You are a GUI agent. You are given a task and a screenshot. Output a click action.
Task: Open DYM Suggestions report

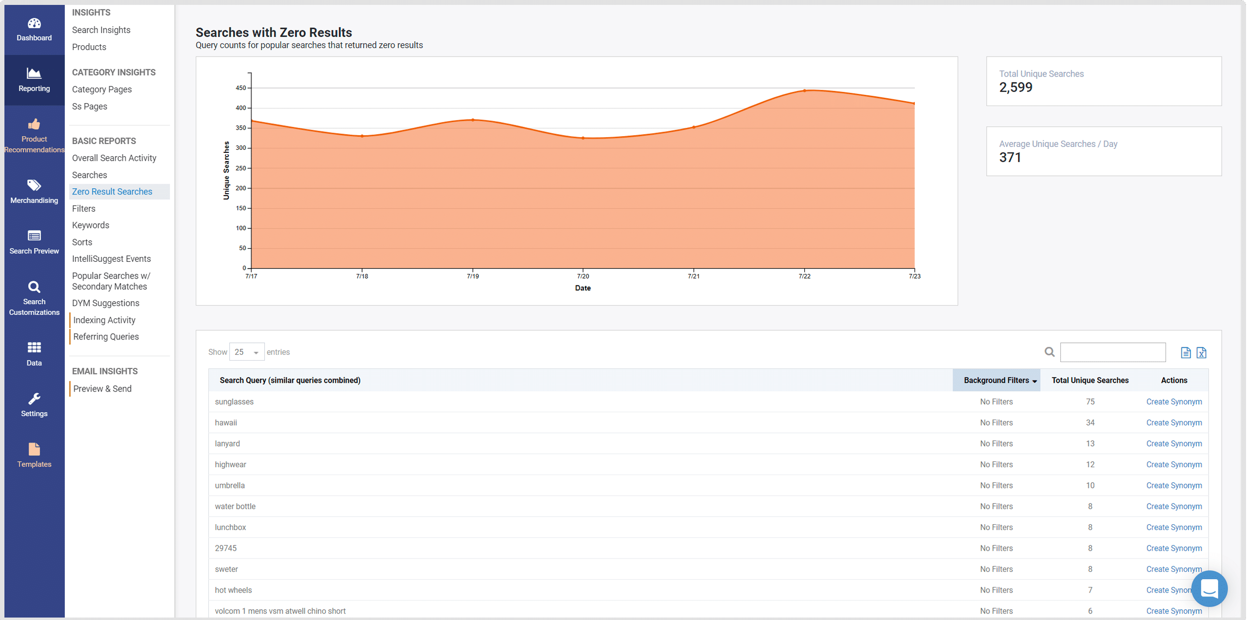point(106,303)
